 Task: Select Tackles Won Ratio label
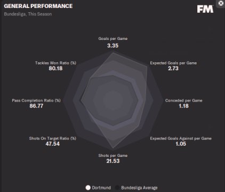tap(55, 63)
